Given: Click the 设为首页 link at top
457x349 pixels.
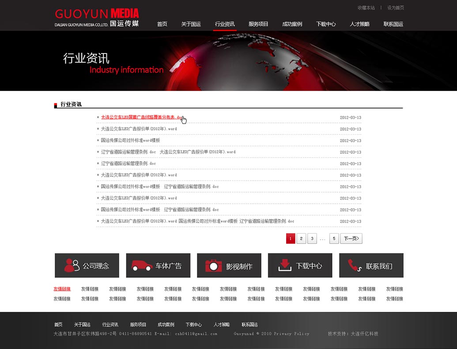Looking at the screenshot, I should (x=395, y=8).
